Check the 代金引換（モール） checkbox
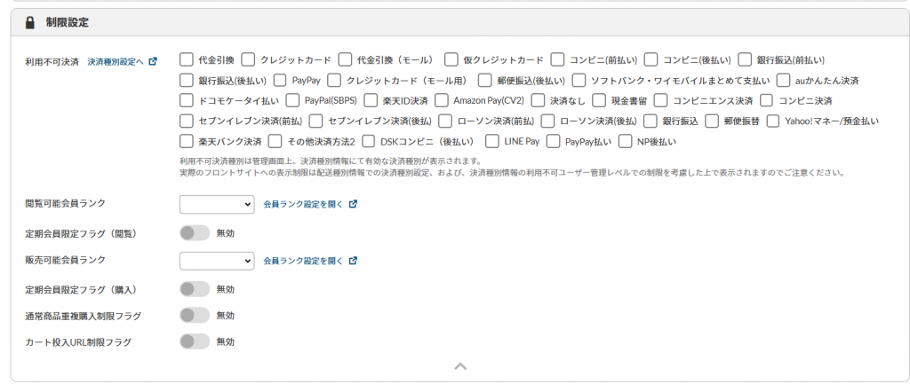This screenshot has width=910, height=384. [345, 59]
